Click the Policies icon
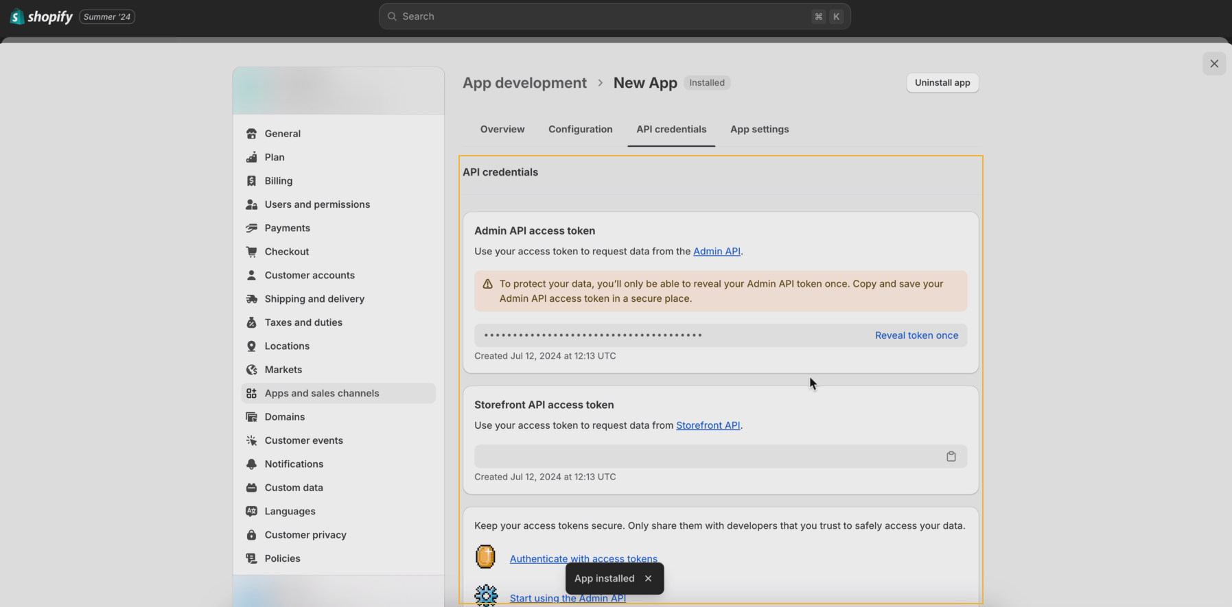This screenshot has height=607, width=1232. pos(251,558)
